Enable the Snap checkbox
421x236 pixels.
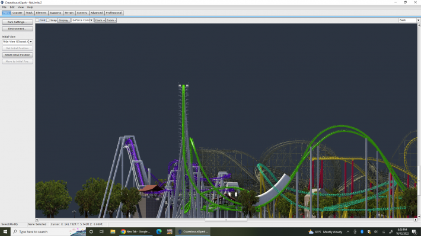48,20
